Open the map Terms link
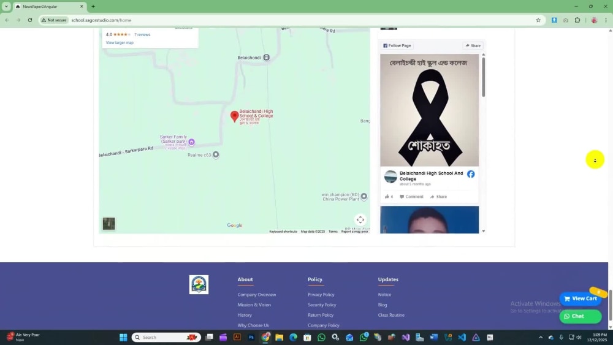 click(x=333, y=231)
